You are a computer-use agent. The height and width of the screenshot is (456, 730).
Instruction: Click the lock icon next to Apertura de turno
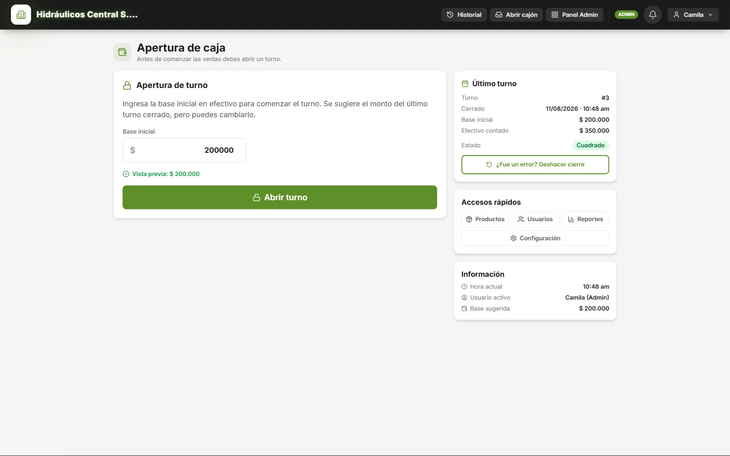tap(127, 85)
